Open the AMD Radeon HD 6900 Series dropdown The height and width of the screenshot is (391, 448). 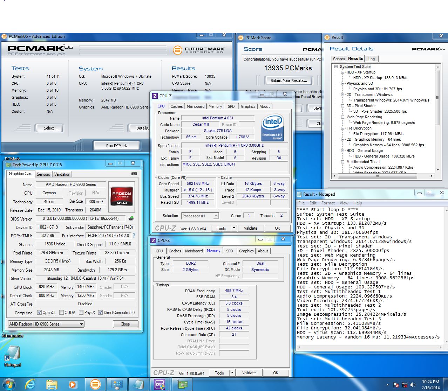pos(46,324)
